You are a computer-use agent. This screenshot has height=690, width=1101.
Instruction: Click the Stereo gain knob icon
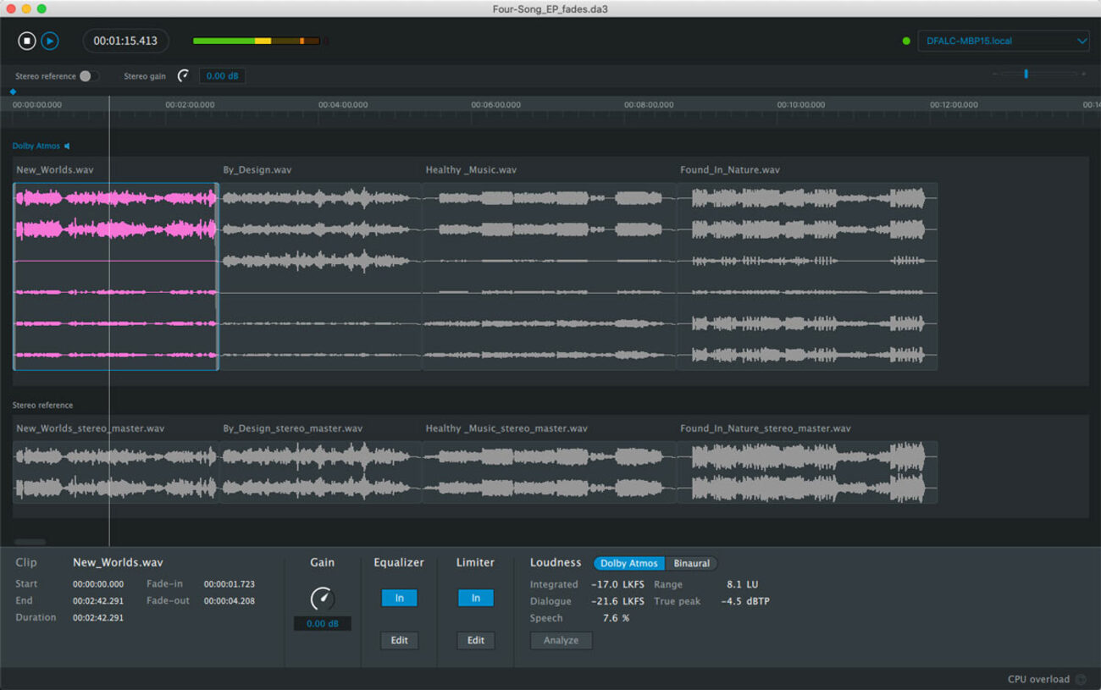183,76
